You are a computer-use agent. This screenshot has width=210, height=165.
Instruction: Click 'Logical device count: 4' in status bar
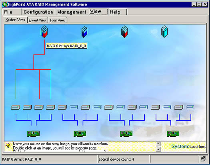pos(116,159)
